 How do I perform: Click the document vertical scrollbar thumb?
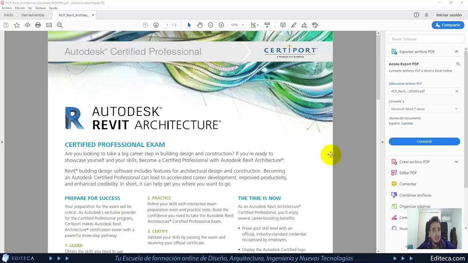378,68
